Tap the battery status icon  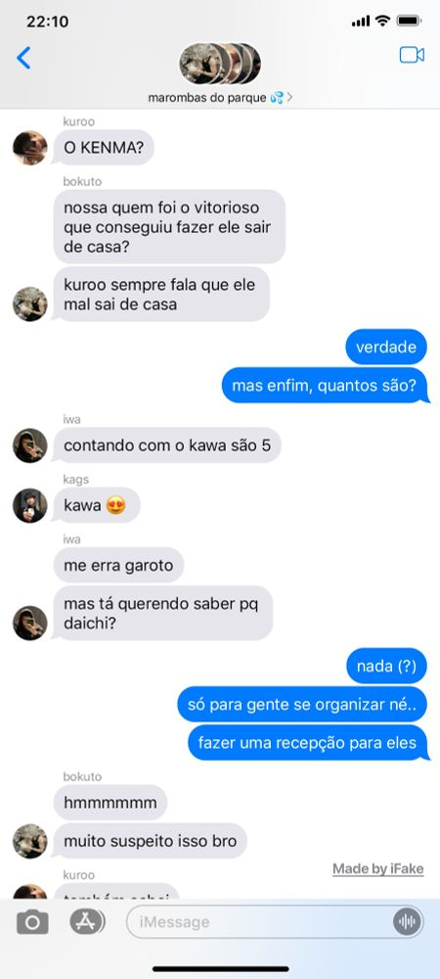(409, 21)
